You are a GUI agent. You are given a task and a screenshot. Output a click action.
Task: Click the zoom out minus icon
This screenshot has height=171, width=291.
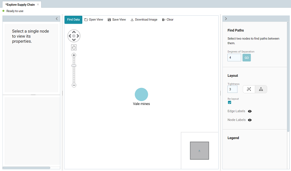[x=74, y=85]
